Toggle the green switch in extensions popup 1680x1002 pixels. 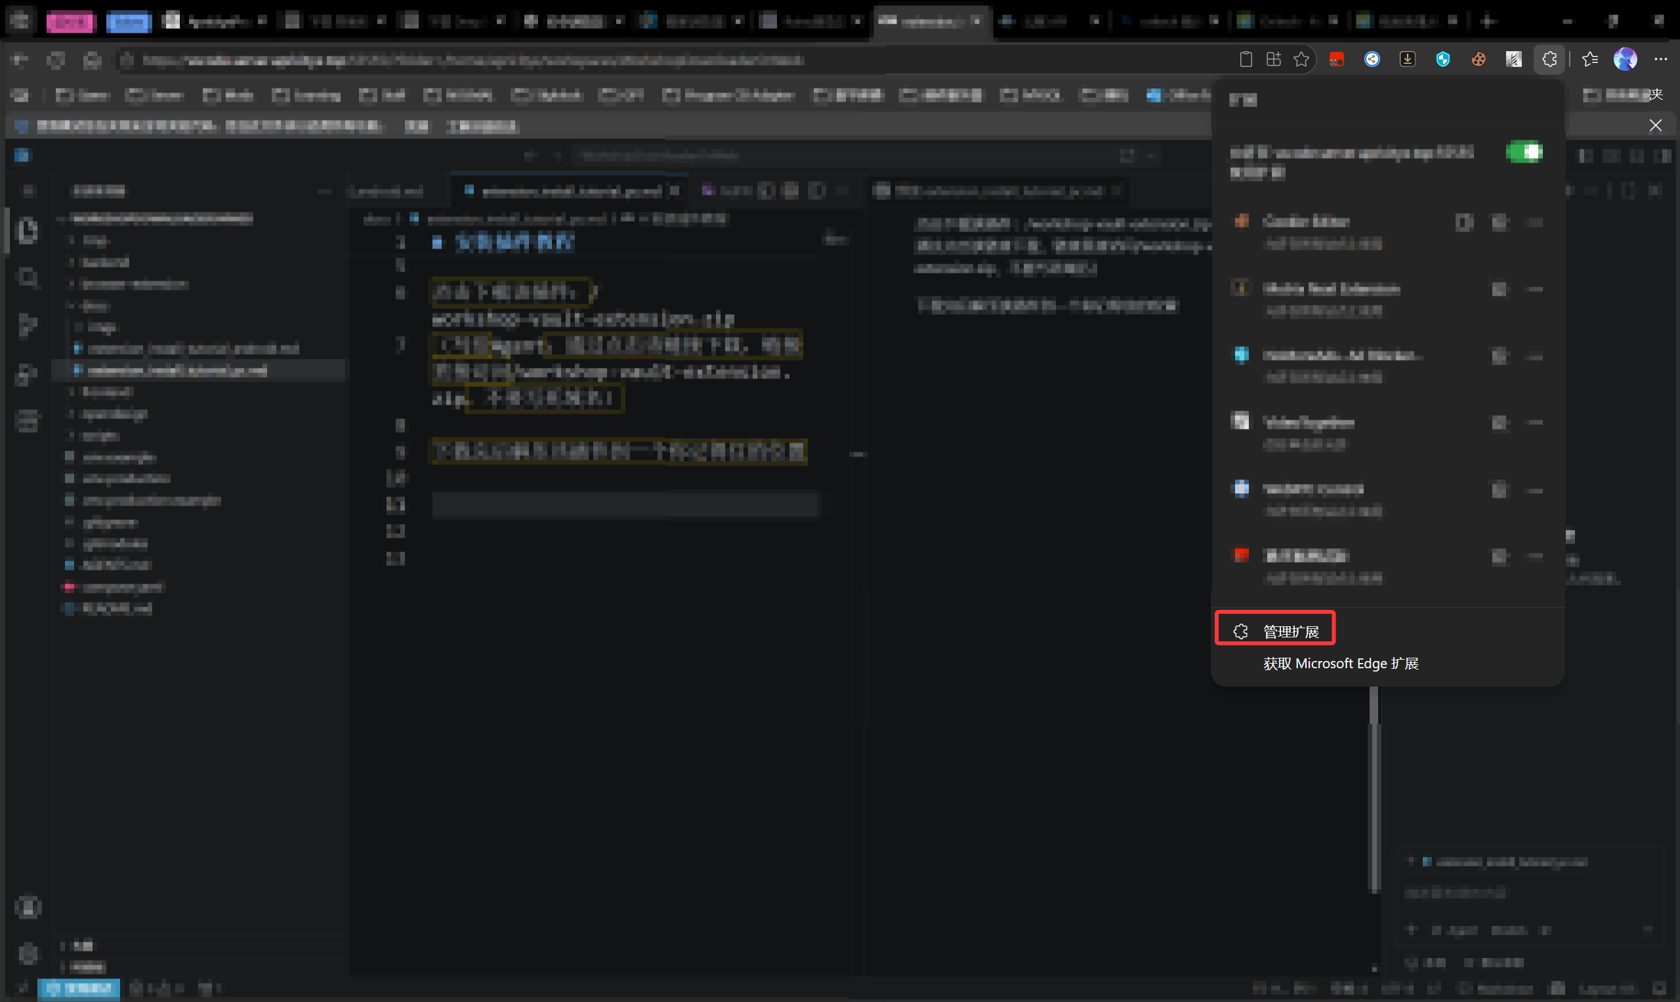point(1524,152)
